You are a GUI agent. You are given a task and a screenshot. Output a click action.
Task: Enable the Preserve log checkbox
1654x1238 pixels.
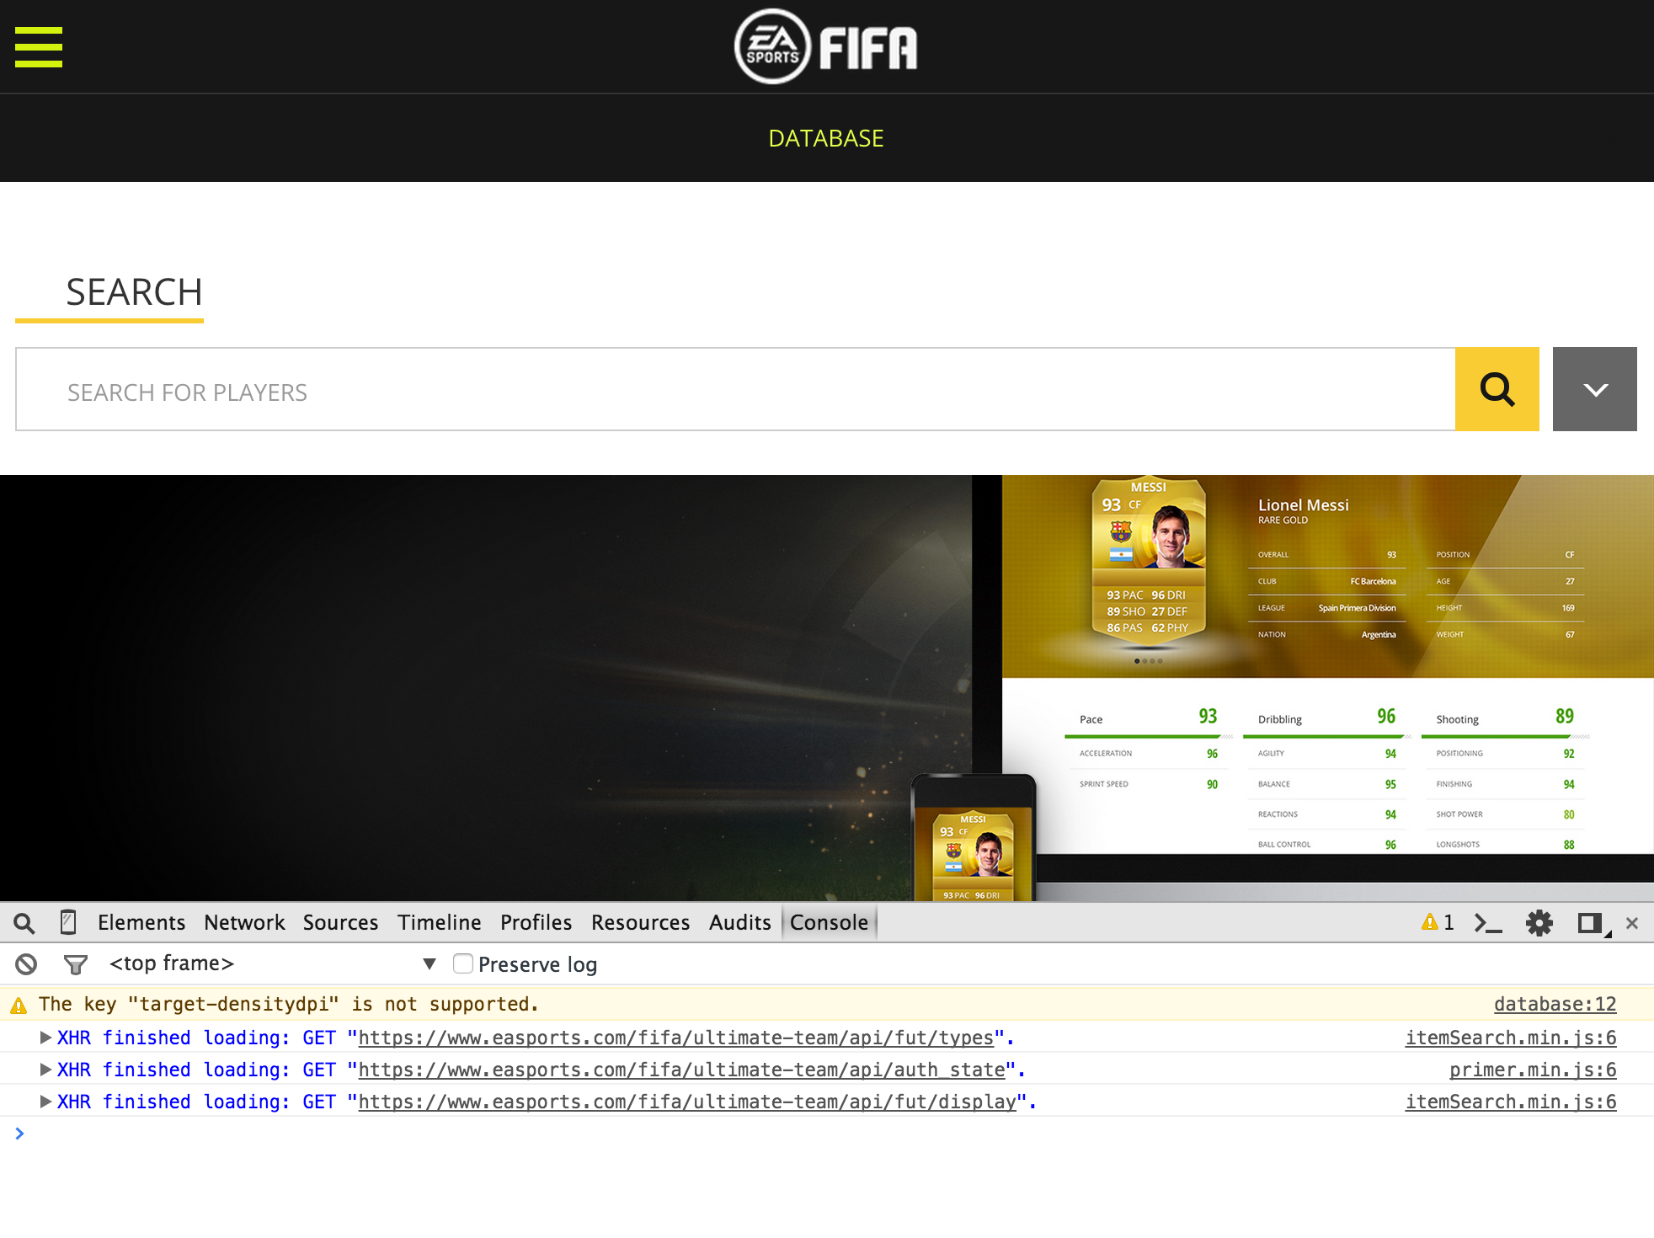click(463, 963)
